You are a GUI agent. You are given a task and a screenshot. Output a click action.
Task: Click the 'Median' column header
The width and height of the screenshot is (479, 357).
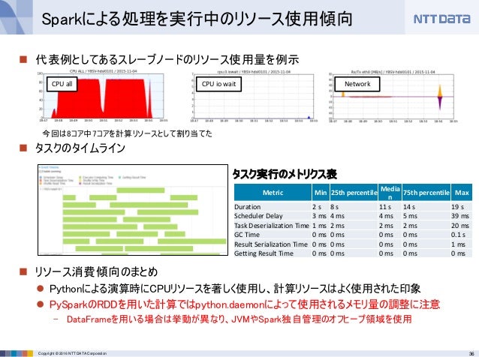pos(390,193)
